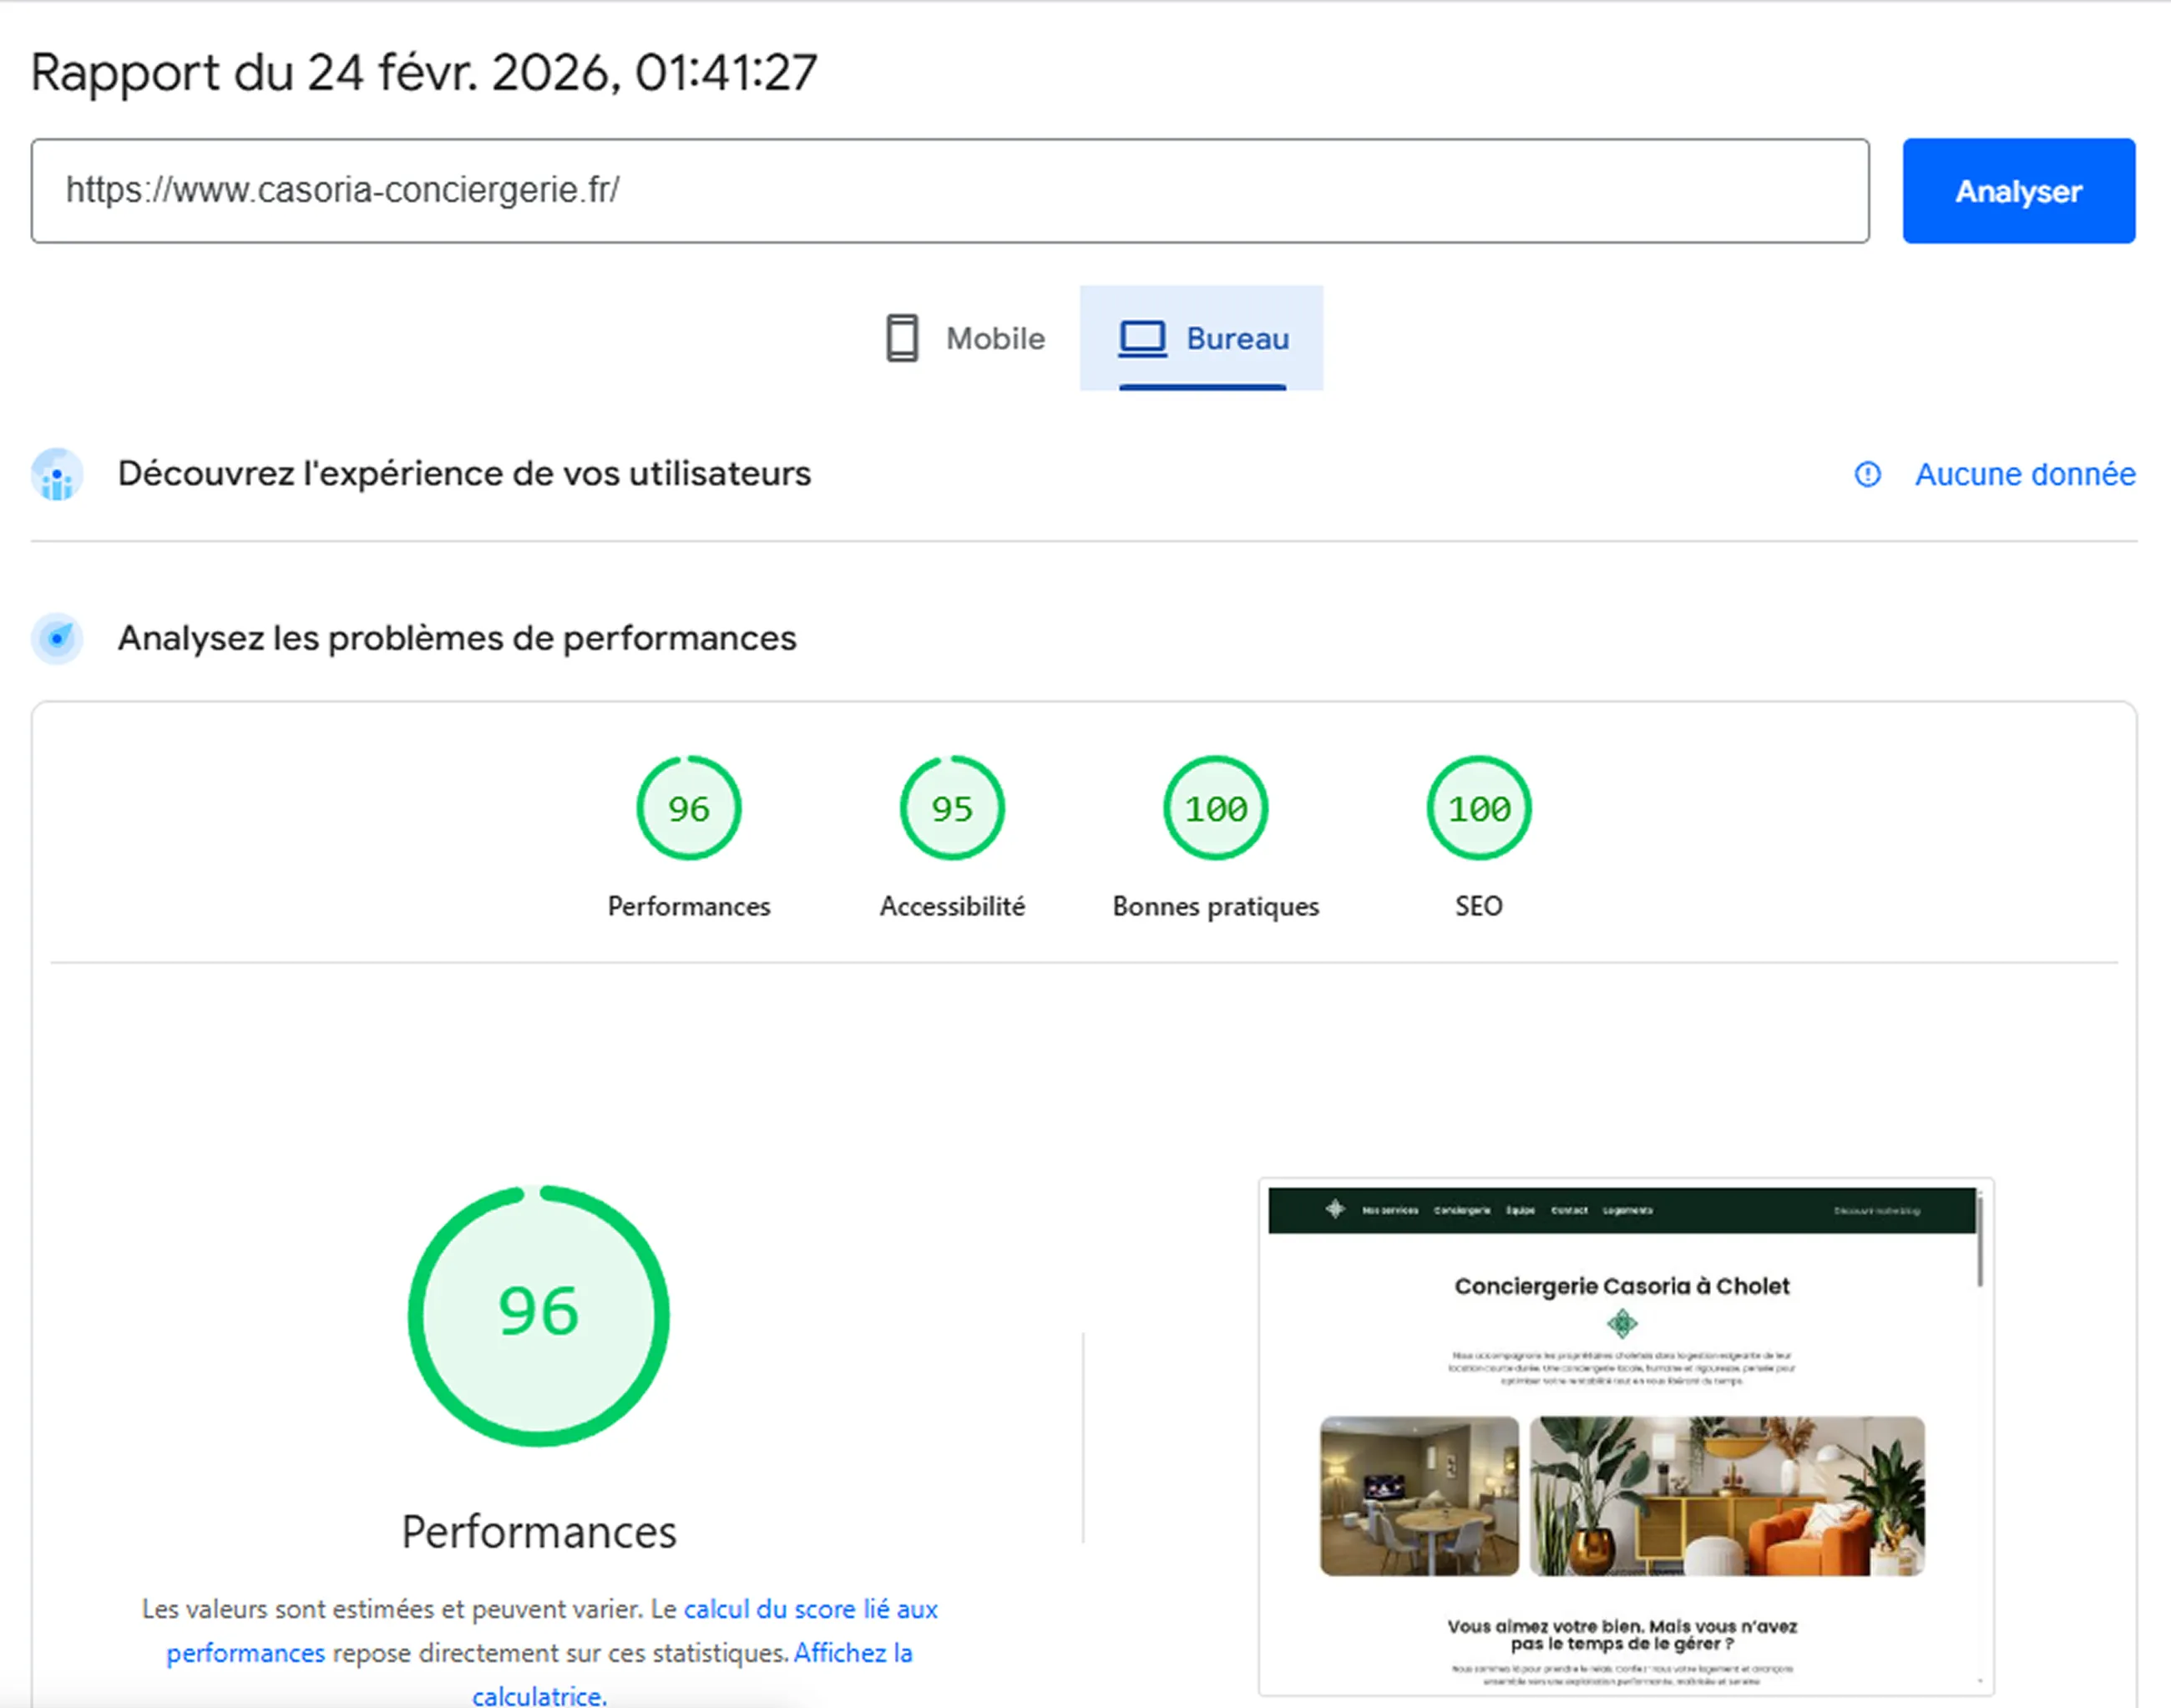Jump to SEO score gauge 100
The width and height of the screenshot is (2171, 1708).
pyautogui.click(x=1478, y=808)
